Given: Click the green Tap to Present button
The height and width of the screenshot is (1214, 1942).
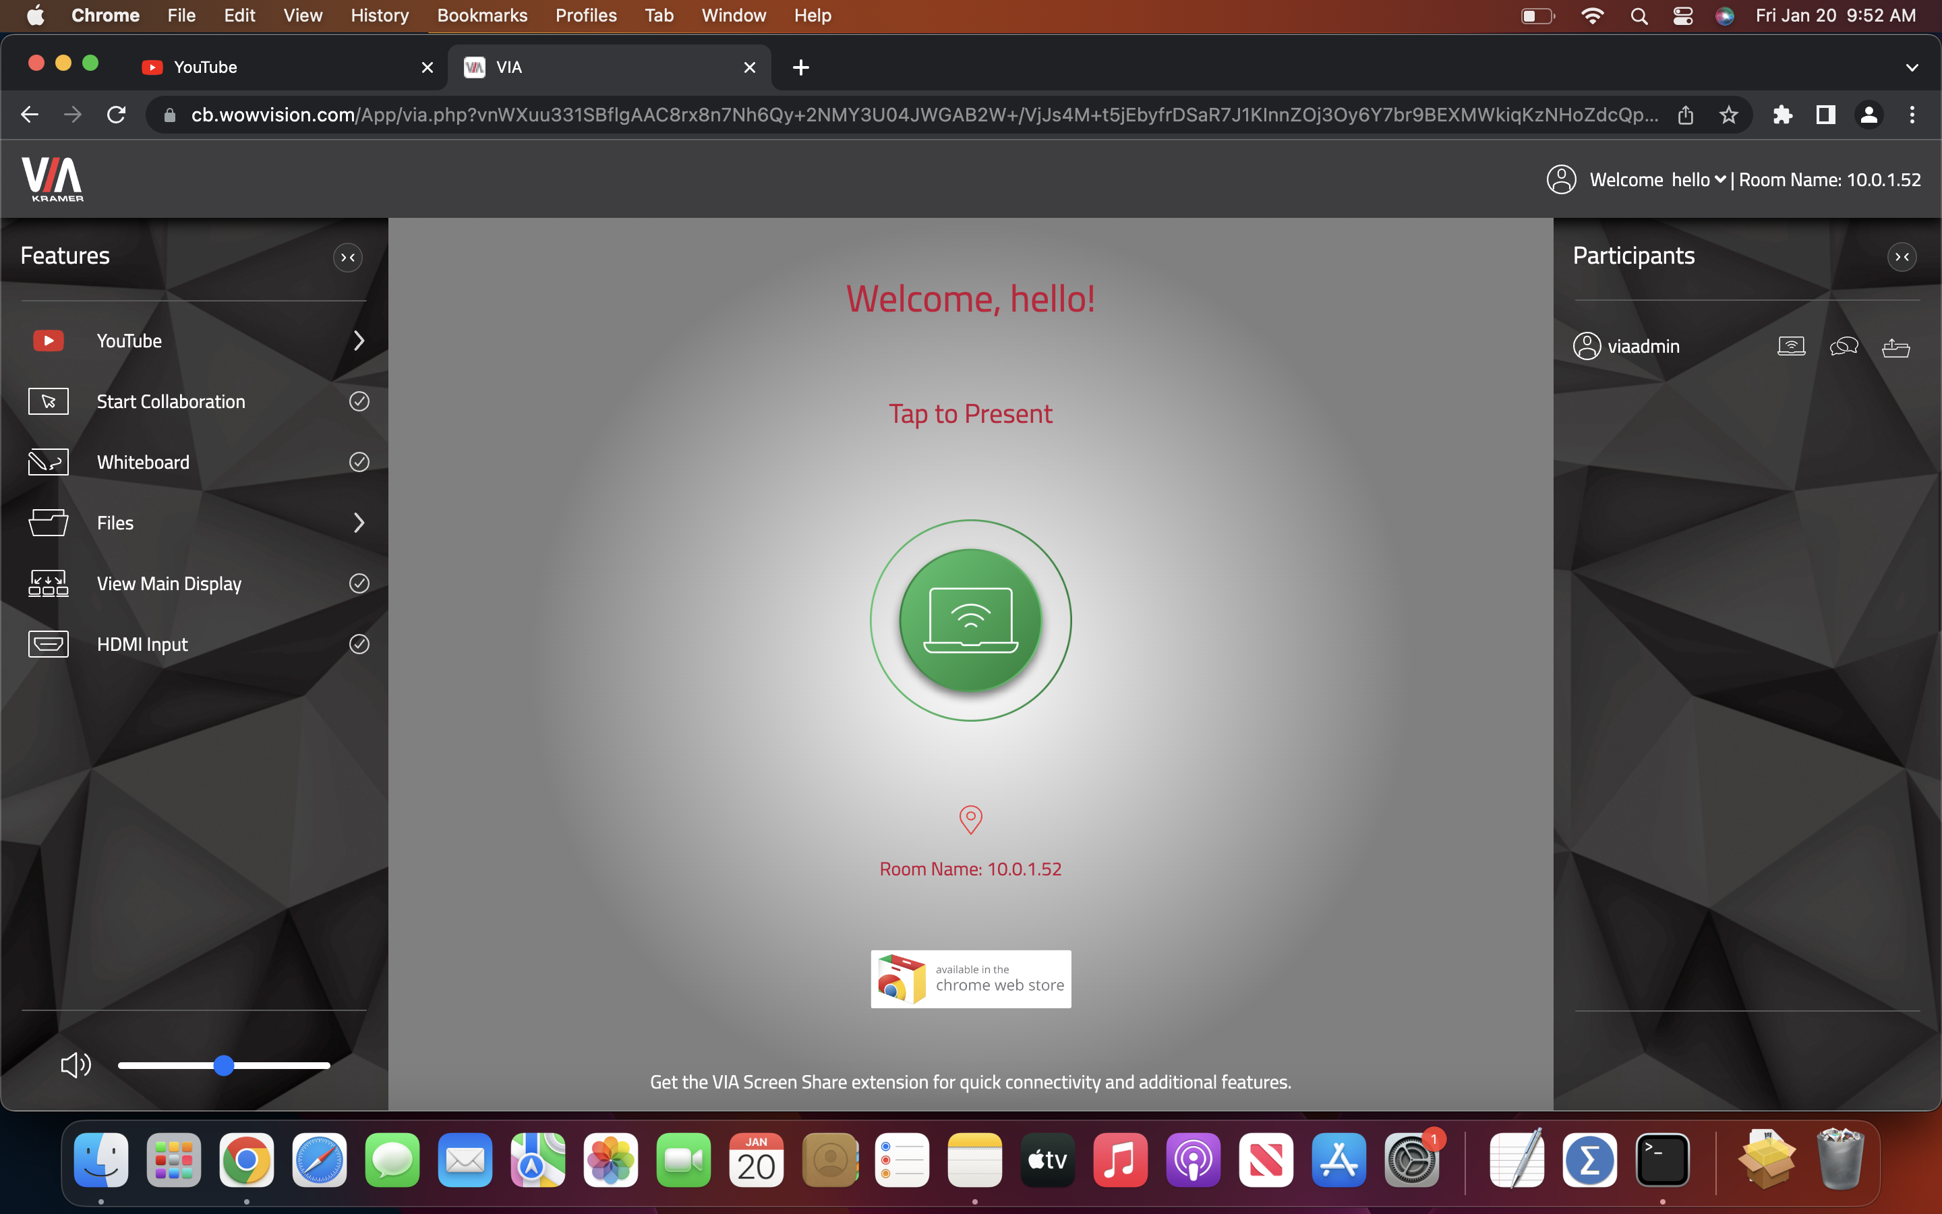Looking at the screenshot, I should pos(970,620).
